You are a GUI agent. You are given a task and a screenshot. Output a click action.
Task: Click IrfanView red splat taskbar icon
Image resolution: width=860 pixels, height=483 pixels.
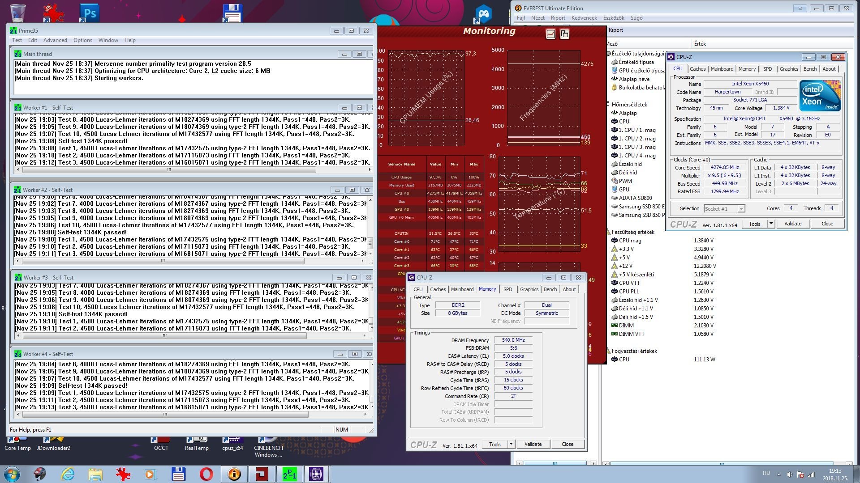[123, 474]
